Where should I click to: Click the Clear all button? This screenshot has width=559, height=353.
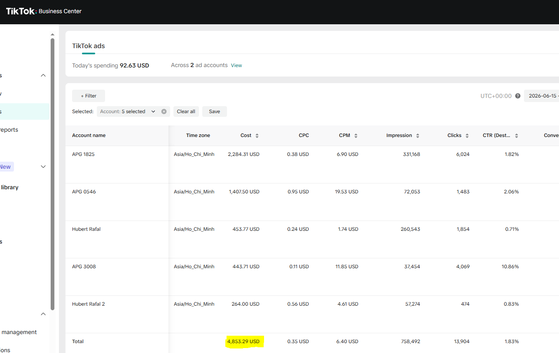pos(186,111)
